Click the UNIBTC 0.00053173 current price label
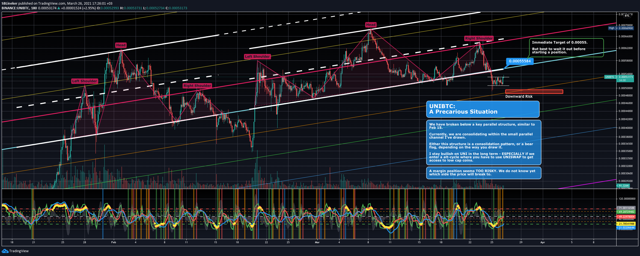This screenshot has width=640, height=256. pyautogui.click(x=619, y=78)
